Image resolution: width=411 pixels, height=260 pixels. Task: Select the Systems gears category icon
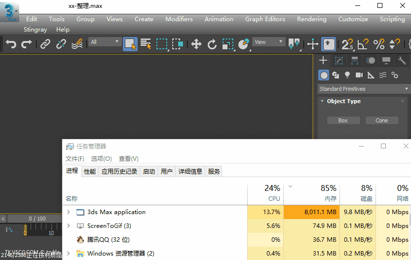coord(395,75)
